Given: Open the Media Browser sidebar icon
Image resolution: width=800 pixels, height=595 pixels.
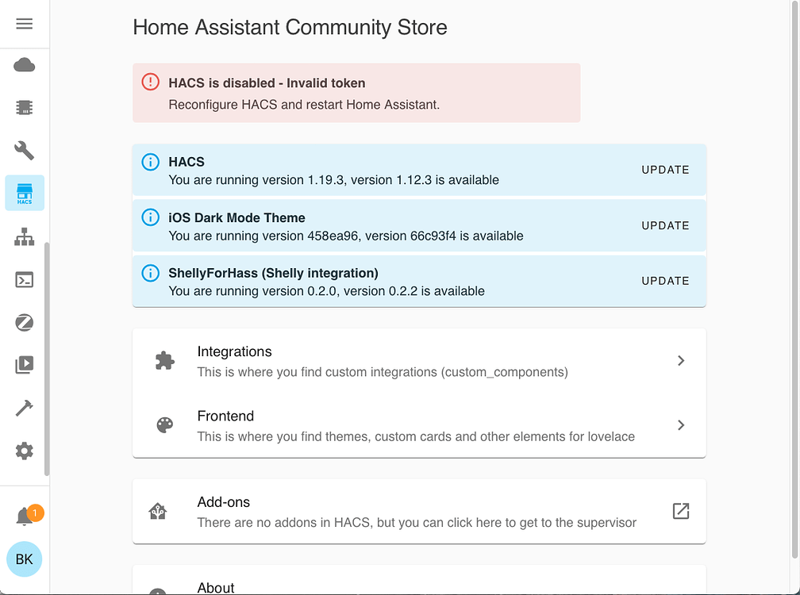Looking at the screenshot, I should pyautogui.click(x=25, y=364).
